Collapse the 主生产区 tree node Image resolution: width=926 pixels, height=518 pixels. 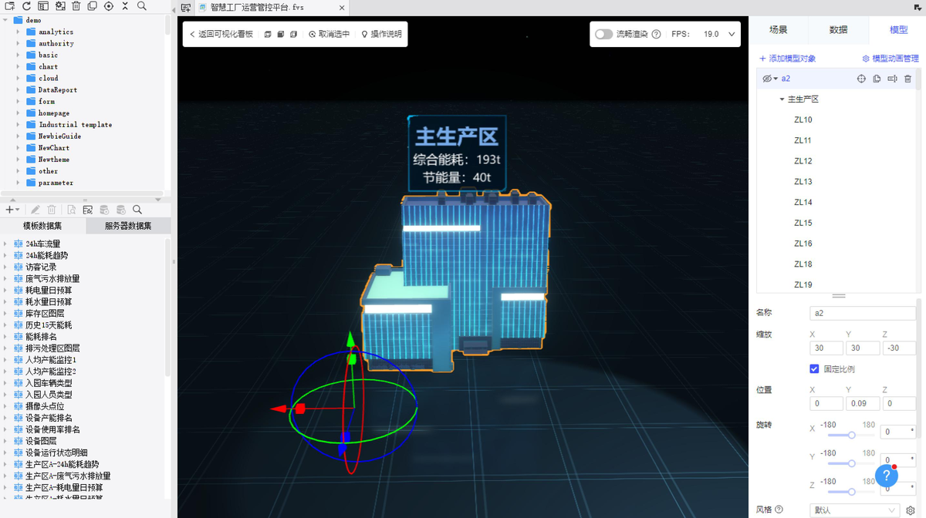pos(782,99)
